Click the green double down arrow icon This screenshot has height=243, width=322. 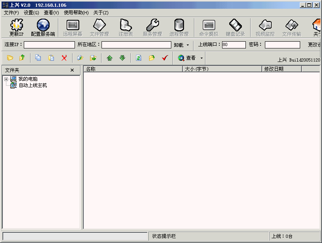coord(123,58)
